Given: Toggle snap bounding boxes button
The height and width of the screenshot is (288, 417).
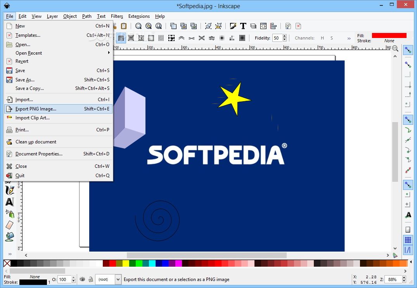Looking at the screenshot, I should (408, 65).
